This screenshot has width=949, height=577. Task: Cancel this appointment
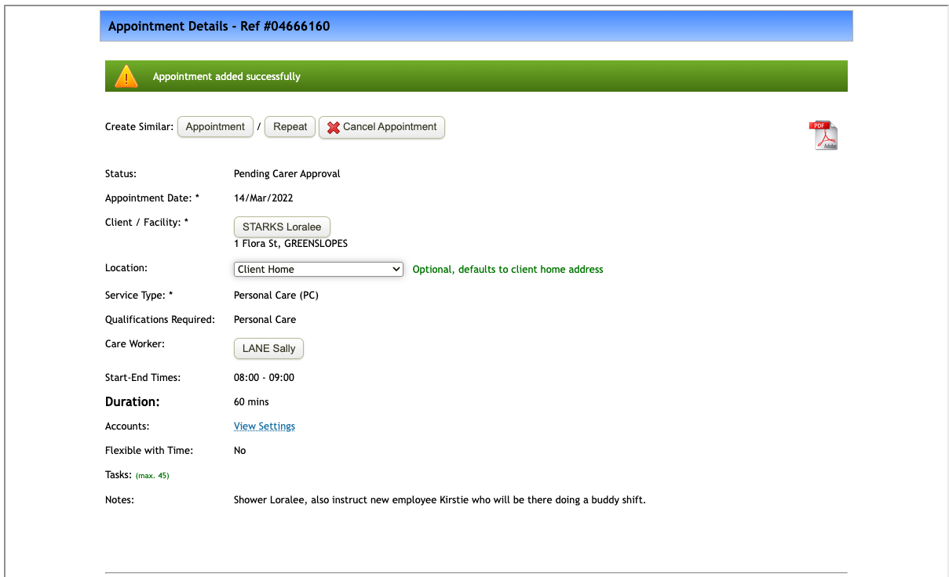381,127
